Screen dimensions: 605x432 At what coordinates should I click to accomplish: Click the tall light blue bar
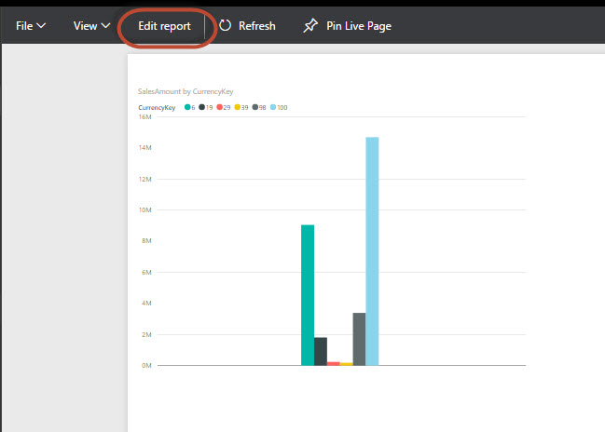click(372, 251)
